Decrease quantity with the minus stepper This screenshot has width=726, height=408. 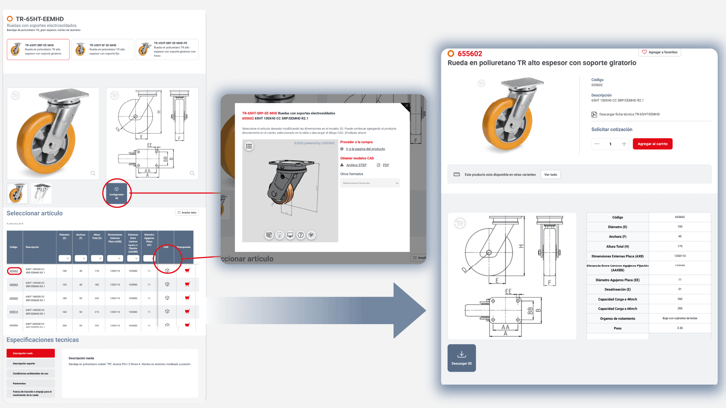(597, 144)
